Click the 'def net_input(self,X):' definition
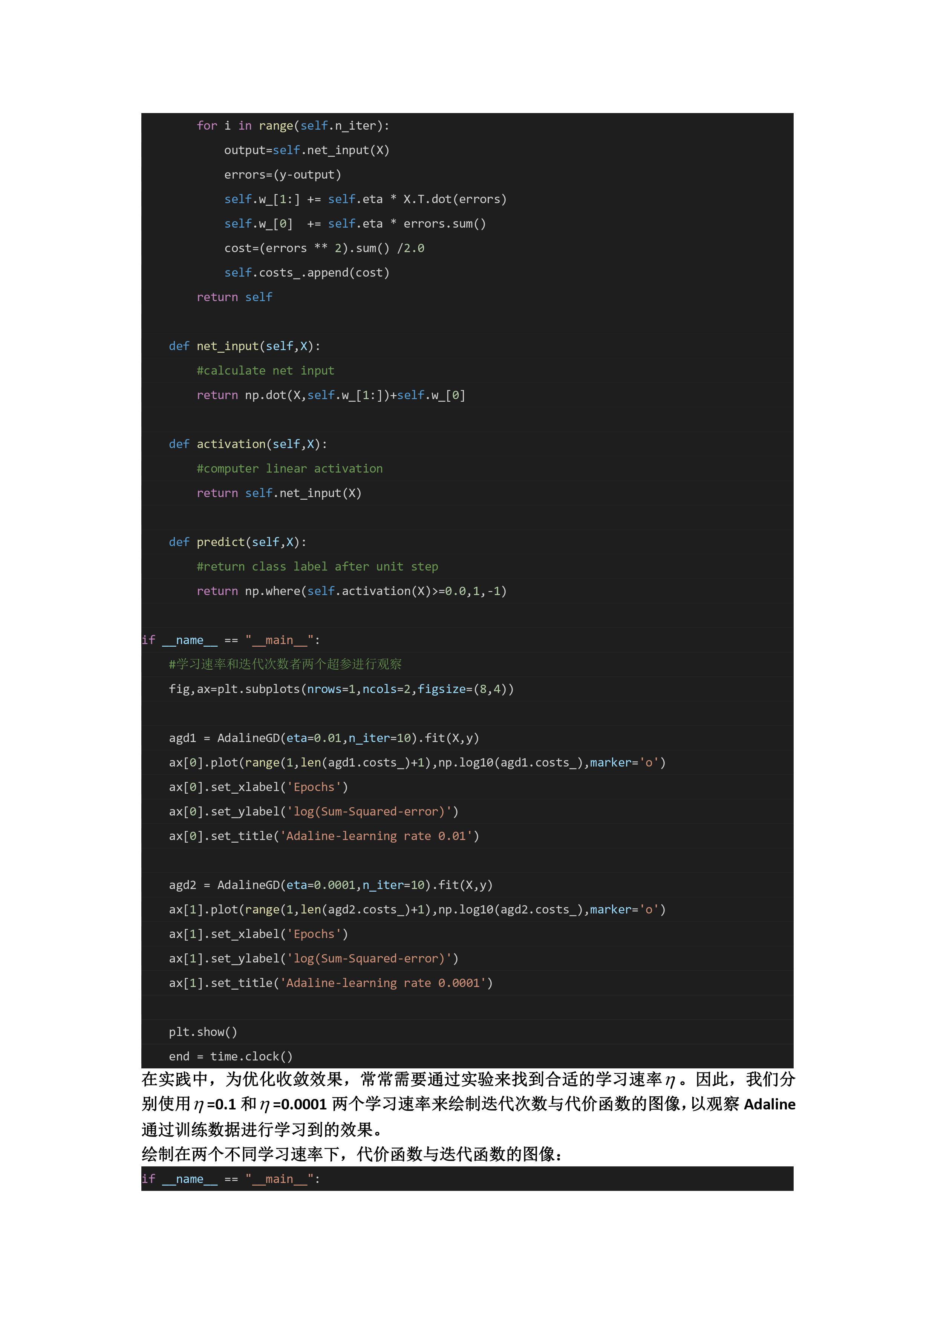Image resolution: width=935 pixels, height=1322 pixels. point(244,346)
